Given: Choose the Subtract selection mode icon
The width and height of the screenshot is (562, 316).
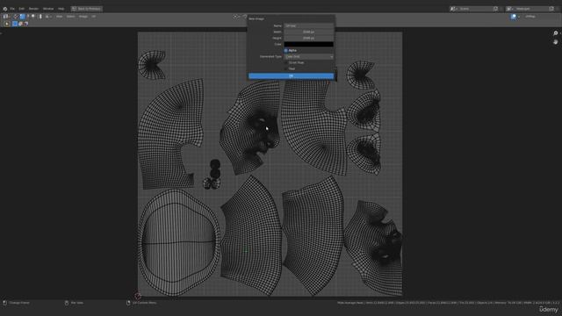Looking at the screenshot, I should coord(25,24).
